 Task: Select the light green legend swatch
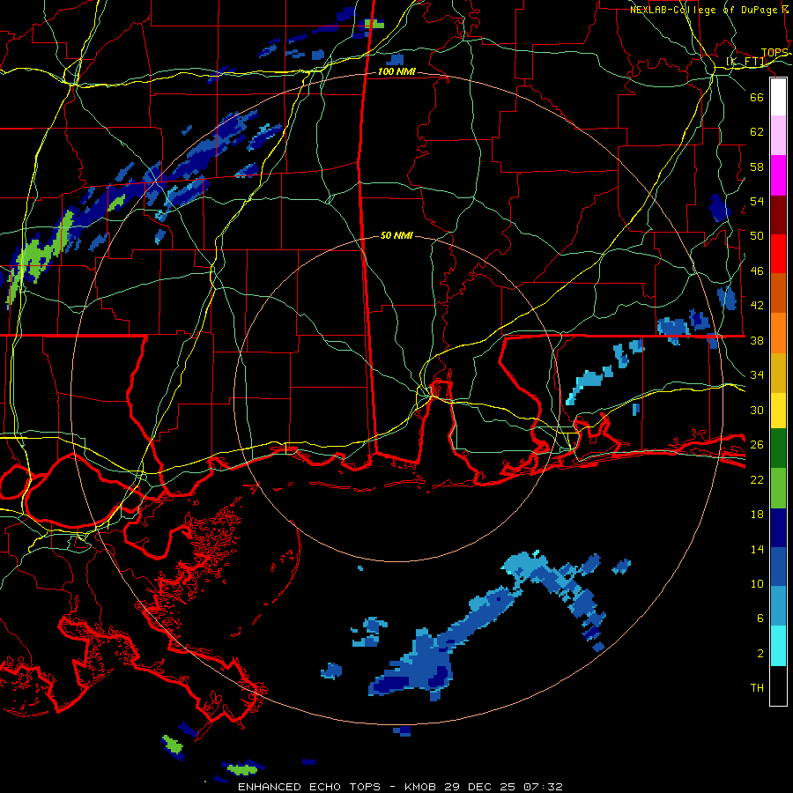778,488
